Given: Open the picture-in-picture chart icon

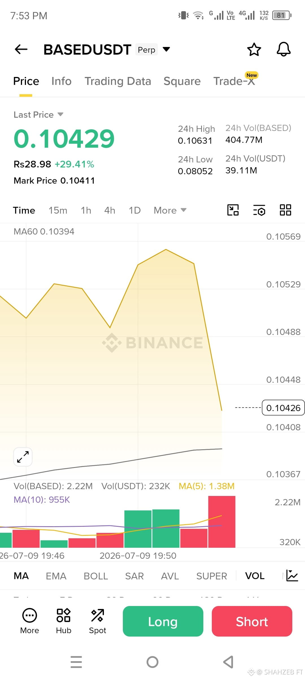Looking at the screenshot, I should click(233, 210).
